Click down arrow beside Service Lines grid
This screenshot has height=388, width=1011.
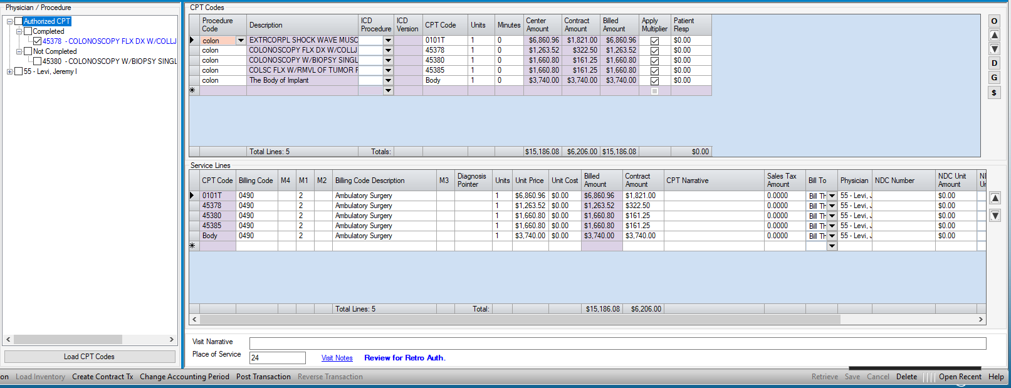[x=995, y=216]
